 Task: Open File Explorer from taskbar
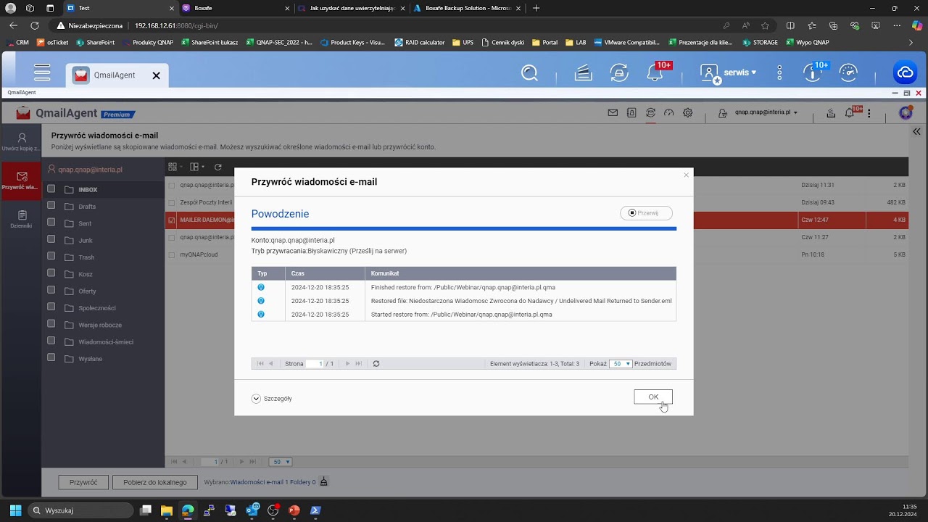(167, 510)
